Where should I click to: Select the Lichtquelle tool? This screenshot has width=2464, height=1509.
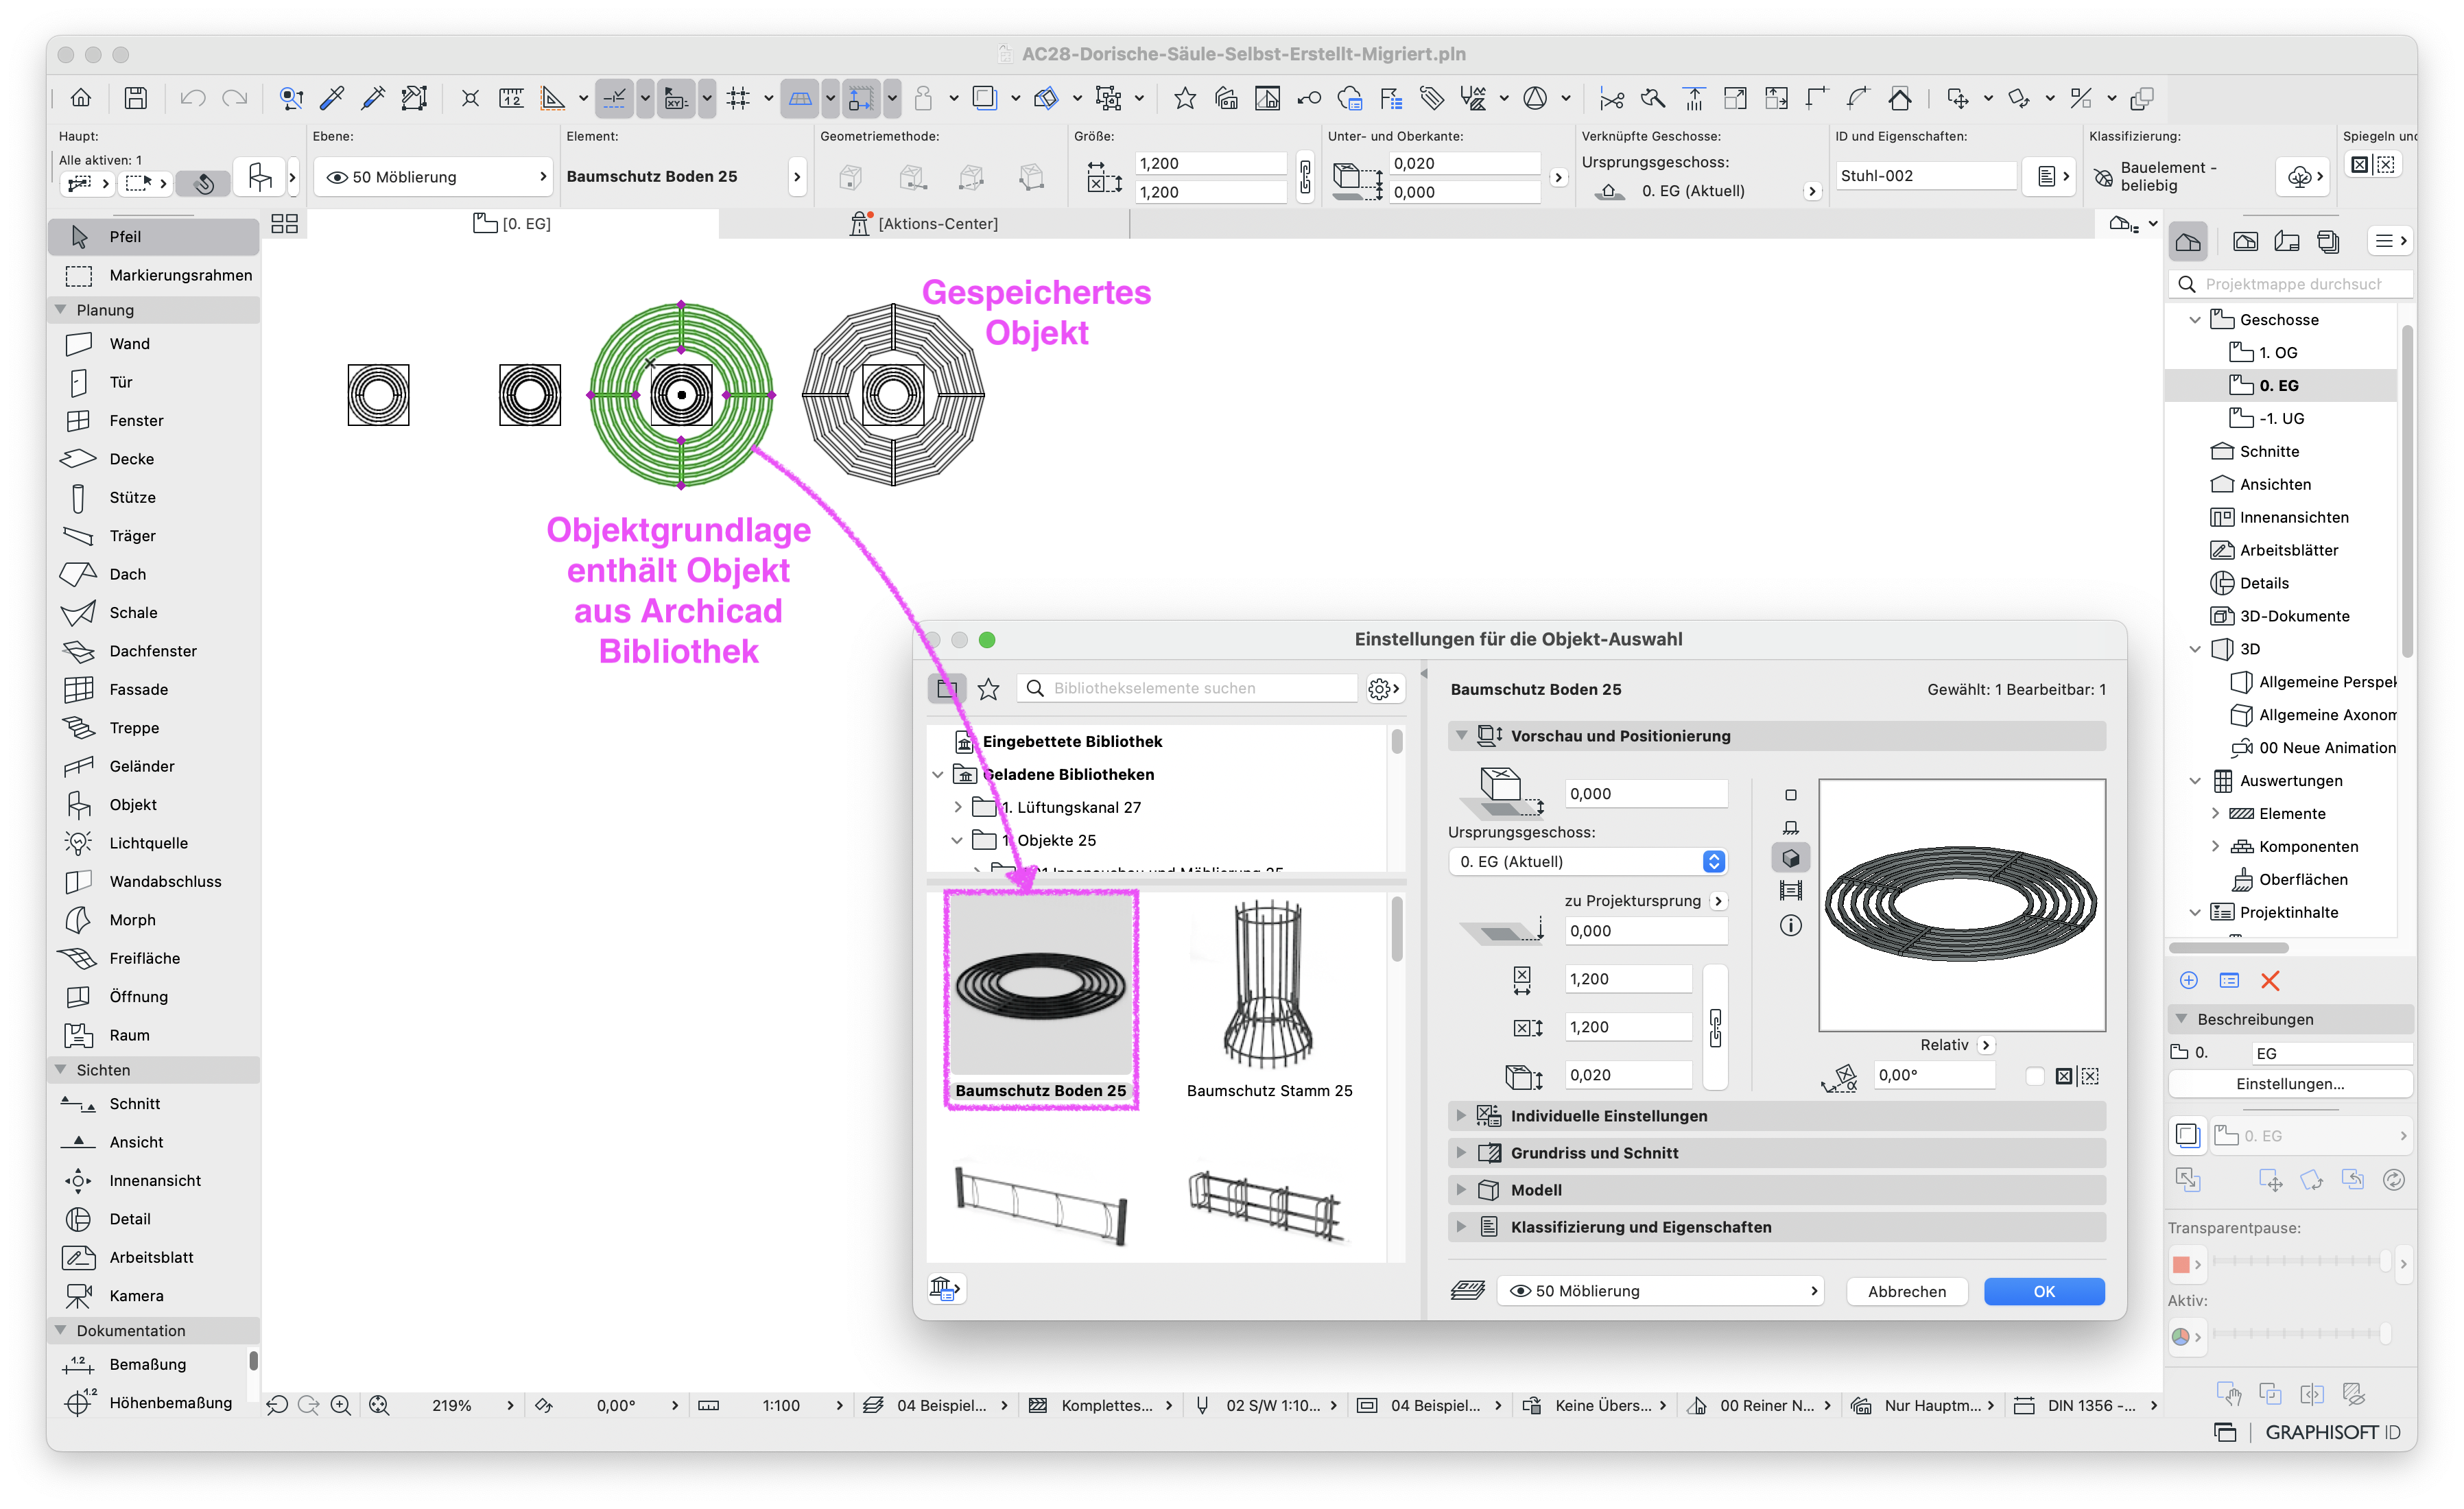coord(154,843)
